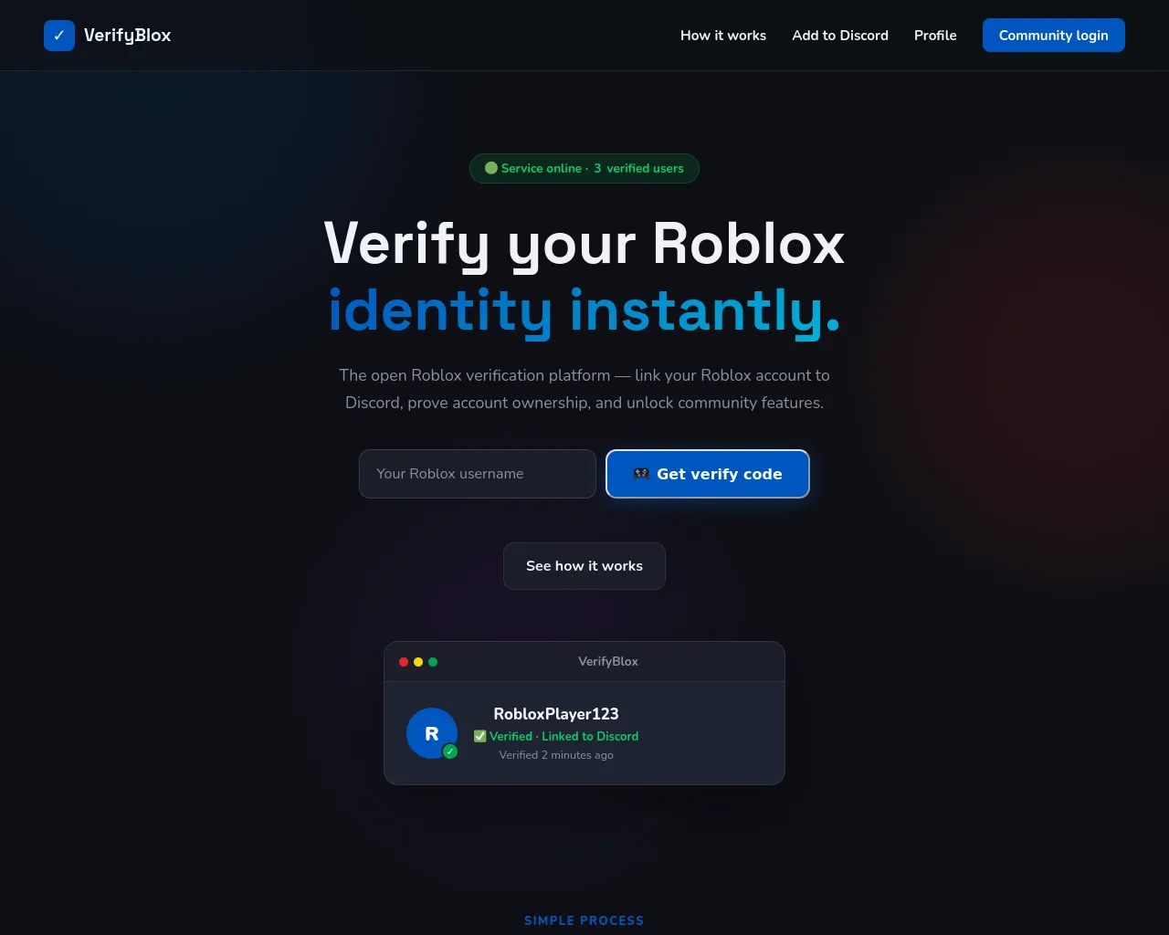
Task: Click the blue R avatar circle
Action: (432, 733)
